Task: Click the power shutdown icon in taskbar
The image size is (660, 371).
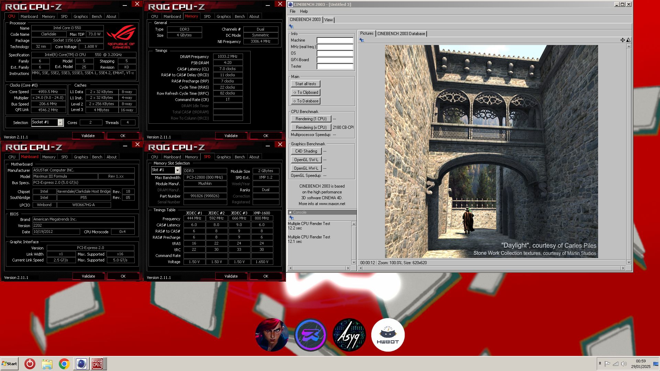Action: pos(30,364)
